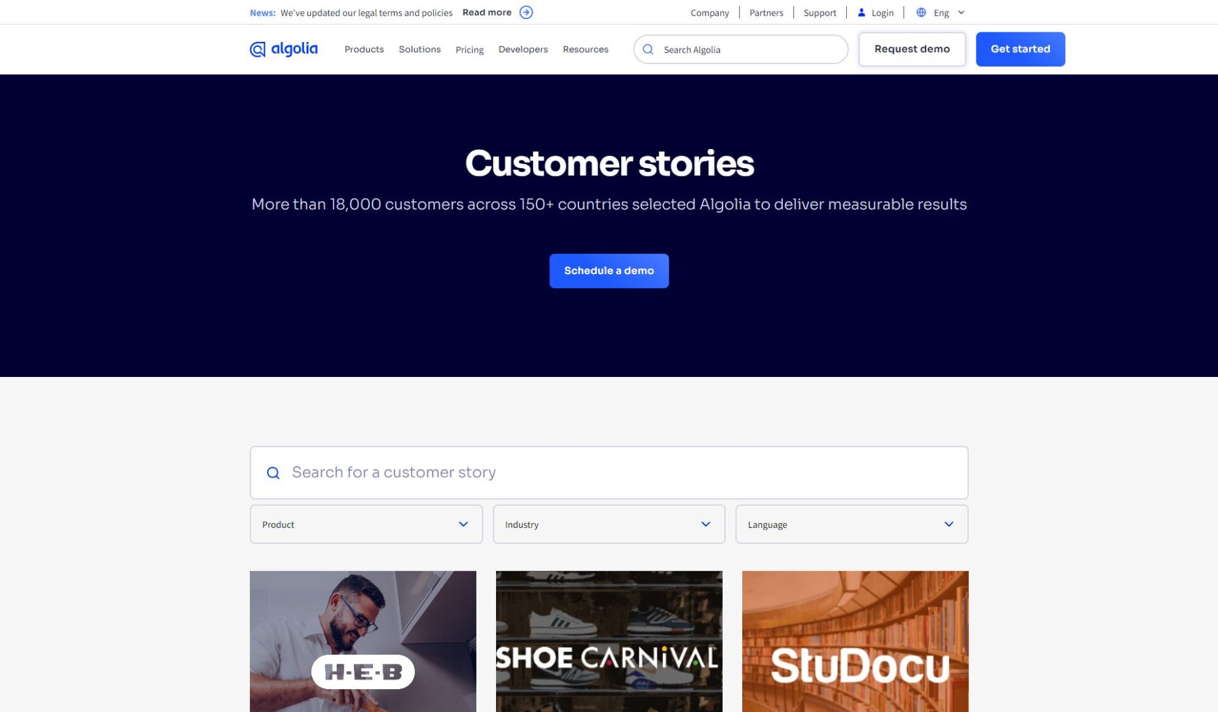This screenshot has width=1218, height=712.
Task: Open the Solutions menu
Action: click(419, 49)
